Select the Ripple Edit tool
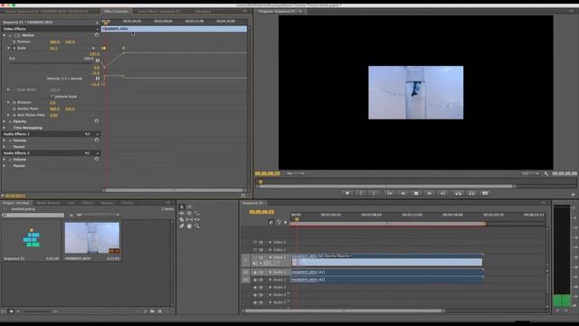 pyautogui.click(x=182, y=214)
